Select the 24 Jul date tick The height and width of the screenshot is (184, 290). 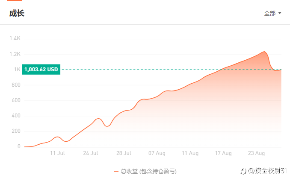click(x=91, y=153)
